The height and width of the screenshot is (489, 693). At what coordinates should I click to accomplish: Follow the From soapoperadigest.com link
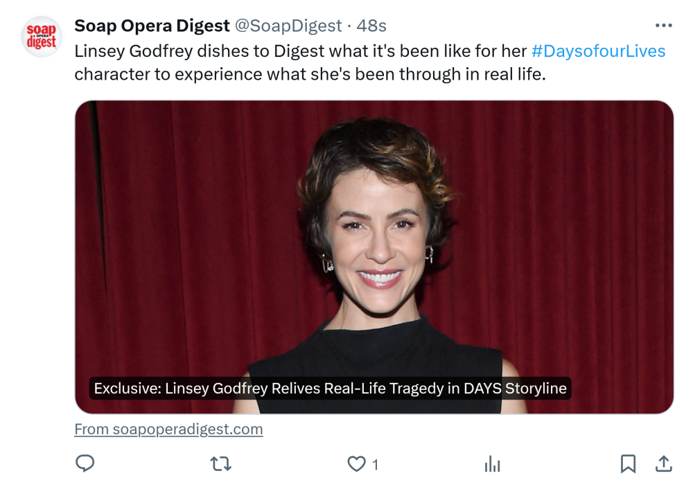coord(168,429)
